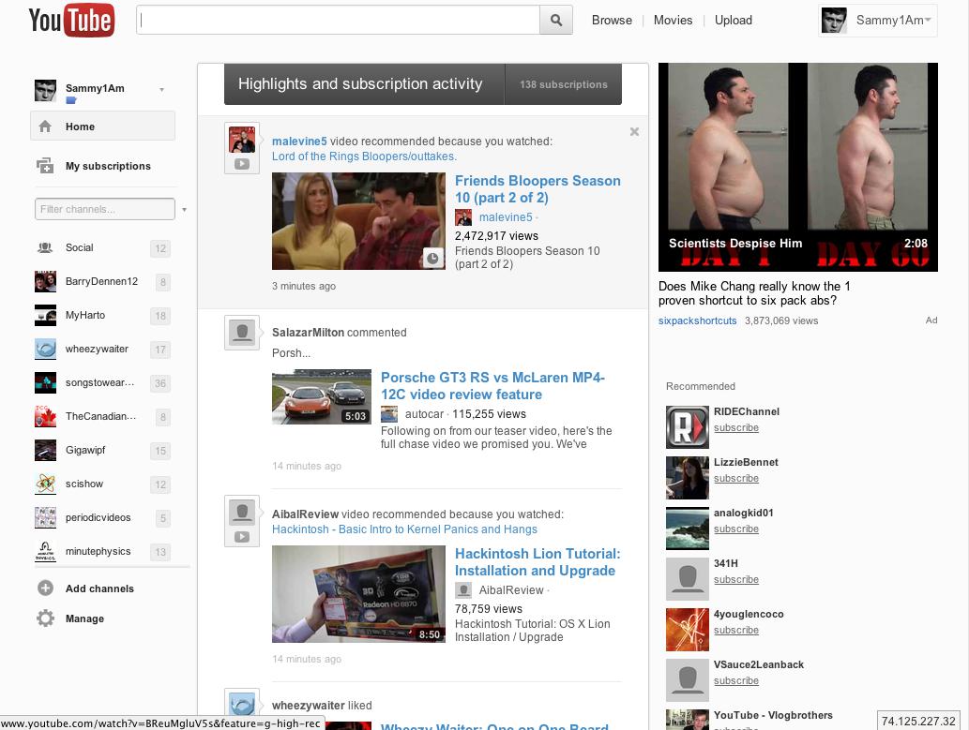969x730 pixels.
Task: Play the Scientists Despise Him ad video
Action: click(798, 167)
